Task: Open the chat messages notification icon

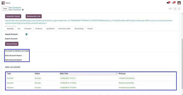Action: click(x=168, y=3)
